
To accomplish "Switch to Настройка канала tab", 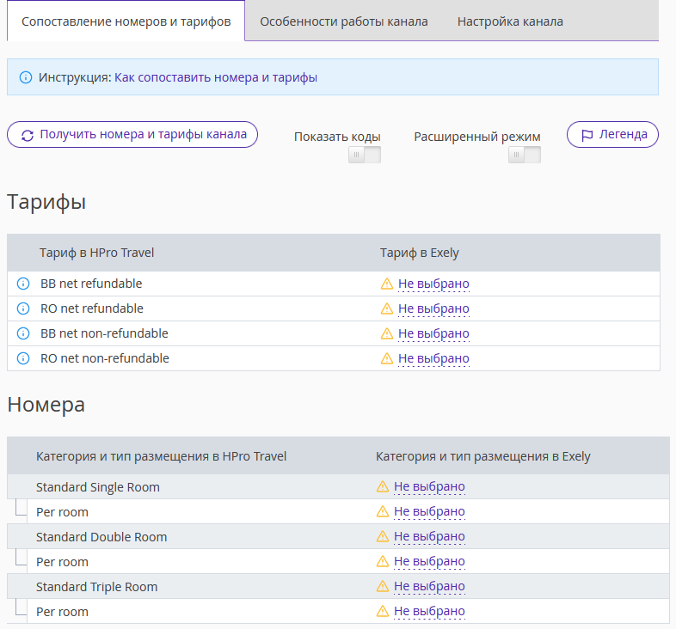I will tap(510, 21).
